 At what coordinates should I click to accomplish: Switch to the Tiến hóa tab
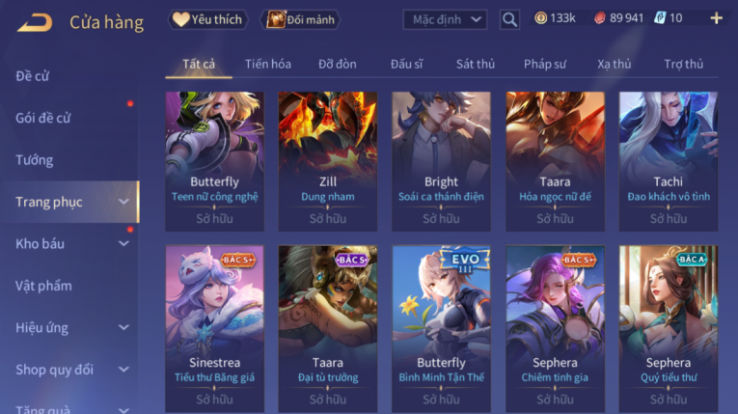tap(268, 64)
